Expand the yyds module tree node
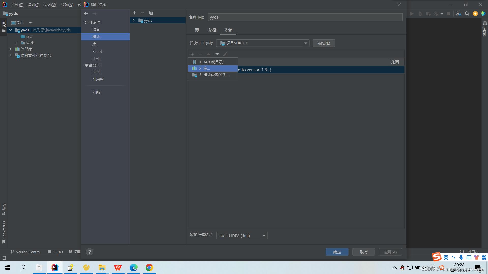The height and width of the screenshot is (274, 488). (134, 20)
